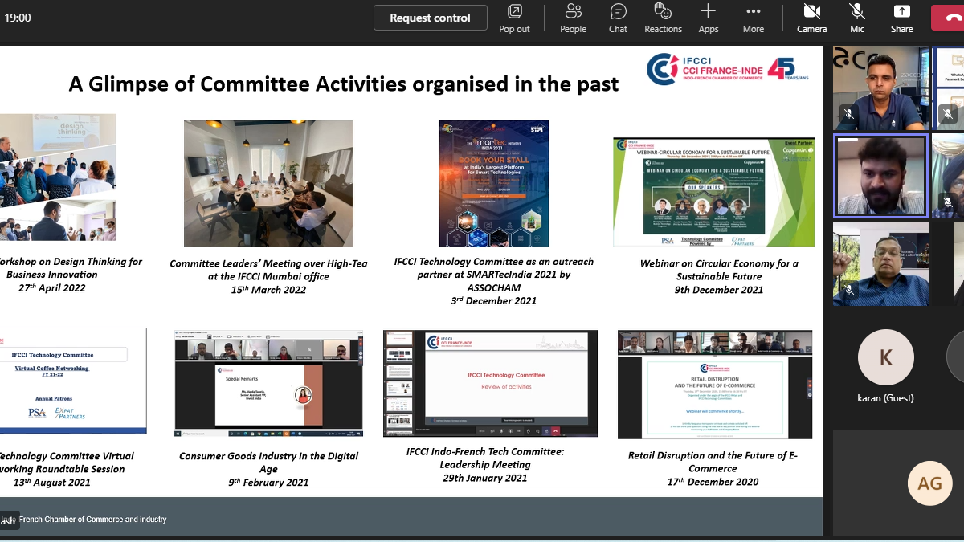Image resolution: width=964 pixels, height=542 pixels.
Task: Toggle the Camera on
Action: click(x=811, y=18)
